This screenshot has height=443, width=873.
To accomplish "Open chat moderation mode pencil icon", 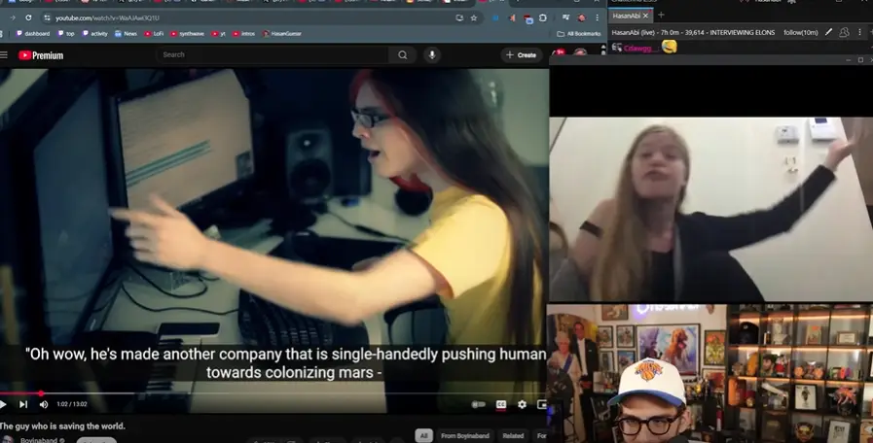I will pyautogui.click(x=828, y=32).
